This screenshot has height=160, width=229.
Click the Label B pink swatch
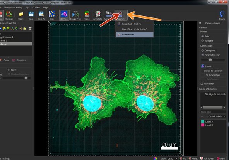203,125
